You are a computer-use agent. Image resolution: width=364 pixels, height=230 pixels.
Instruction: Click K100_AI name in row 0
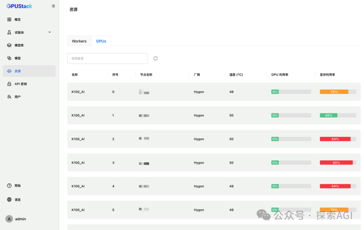point(78,92)
